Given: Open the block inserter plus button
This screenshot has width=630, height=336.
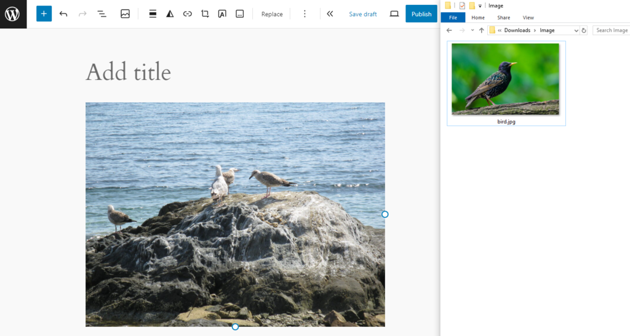Looking at the screenshot, I should tap(44, 14).
